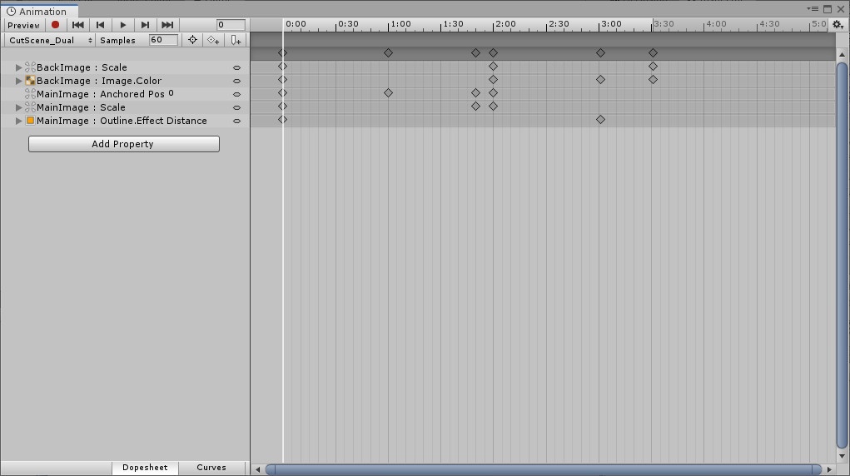Switch to Curves view
Viewport: 850px width, 476px height.
coord(211,468)
